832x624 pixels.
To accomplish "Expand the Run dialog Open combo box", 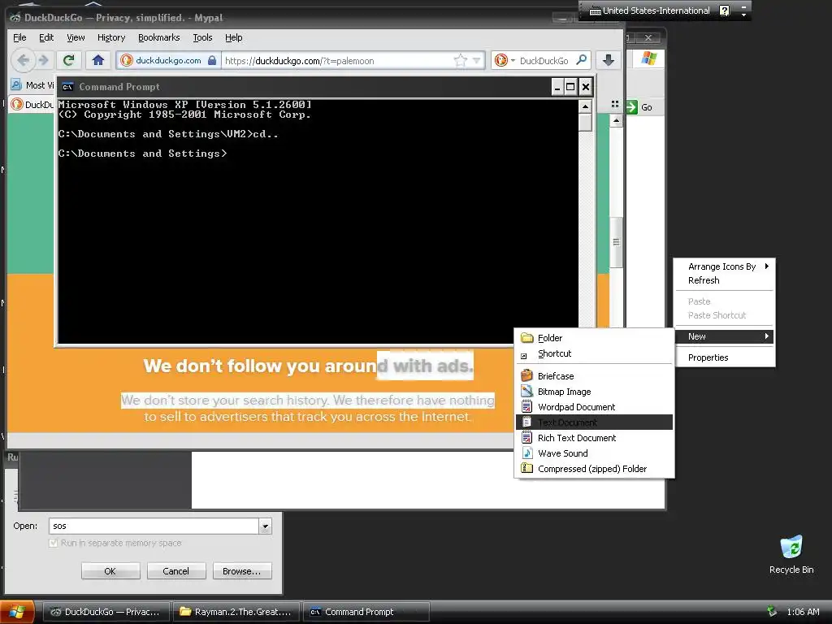I will tap(265, 526).
